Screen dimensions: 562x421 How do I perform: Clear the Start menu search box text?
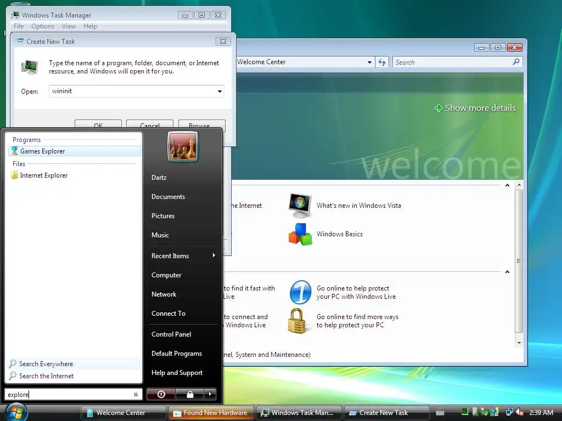[x=136, y=394]
